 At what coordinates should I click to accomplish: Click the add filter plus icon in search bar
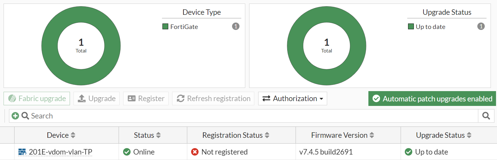point(15,116)
